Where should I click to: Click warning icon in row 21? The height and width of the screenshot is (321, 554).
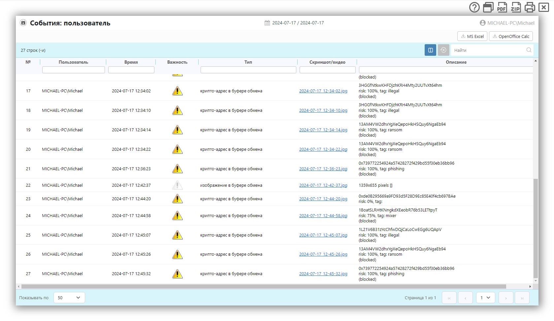click(x=177, y=169)
